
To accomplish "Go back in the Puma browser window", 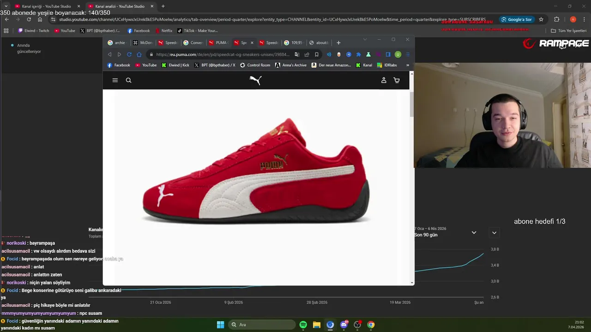I will click(109, 54).
